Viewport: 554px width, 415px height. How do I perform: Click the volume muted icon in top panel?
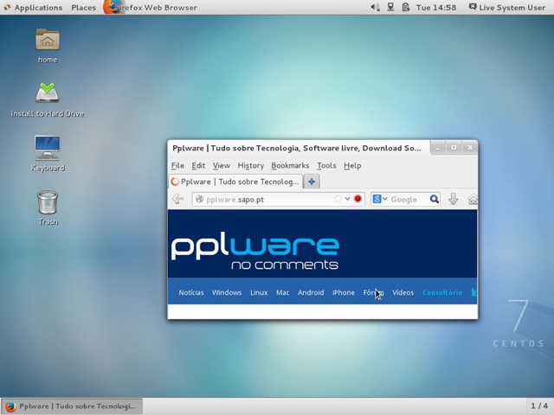375,7
